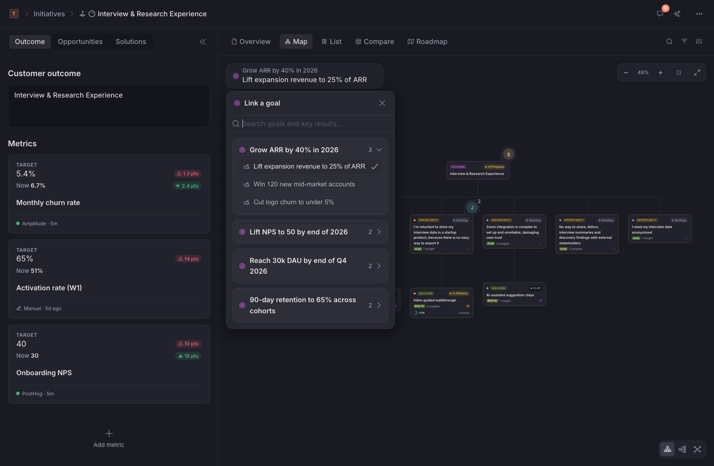Select the Interview & Research Experience outcome node
Viewport: 714px width, 466px height.
[x=478, y=170]
